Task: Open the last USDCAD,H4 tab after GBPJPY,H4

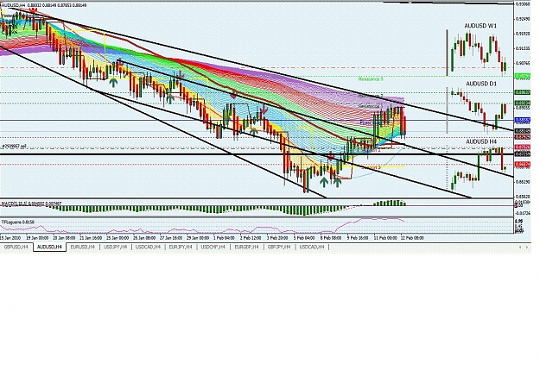Action: (312, 247)
